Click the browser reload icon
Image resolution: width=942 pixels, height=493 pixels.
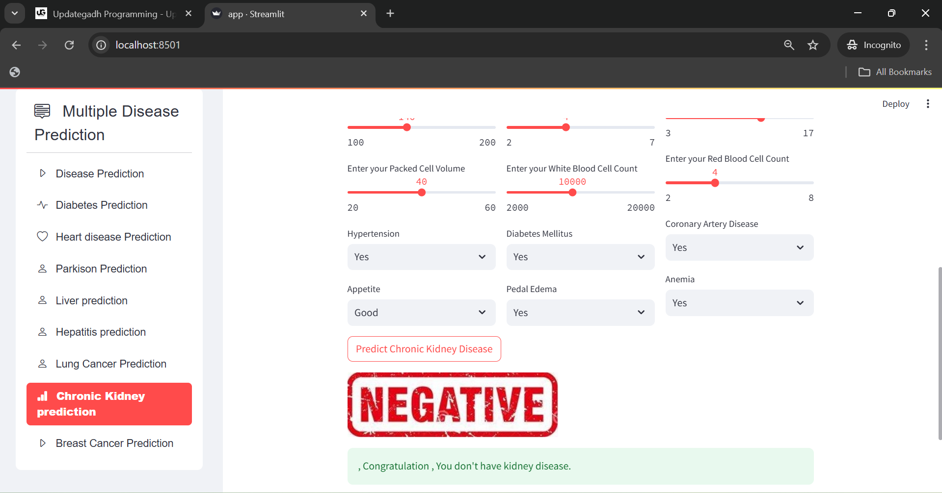69,45
